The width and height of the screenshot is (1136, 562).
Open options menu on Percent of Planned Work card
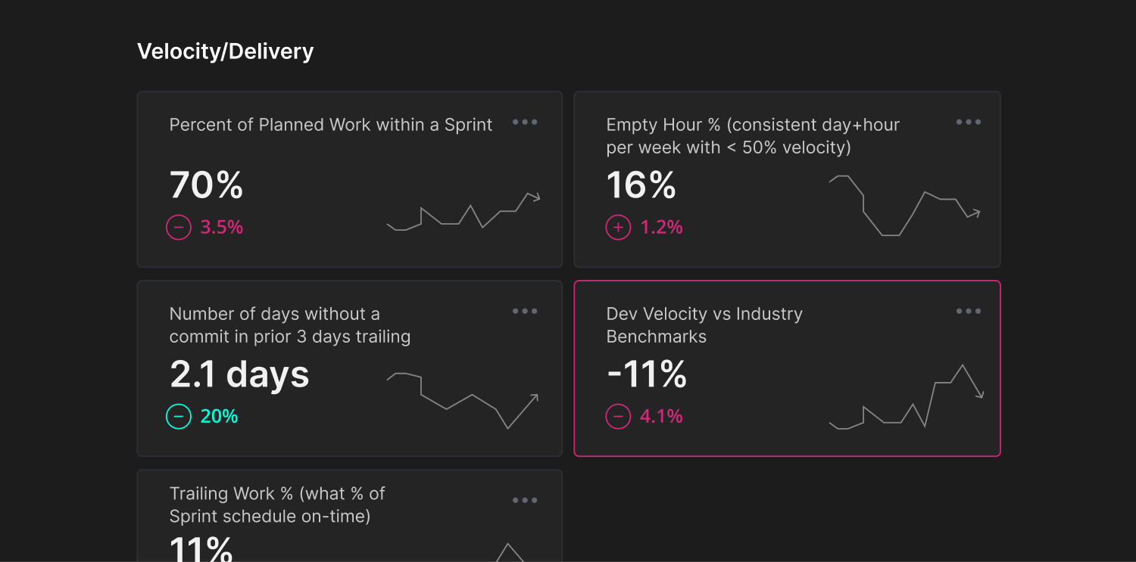tap(525, 123)
